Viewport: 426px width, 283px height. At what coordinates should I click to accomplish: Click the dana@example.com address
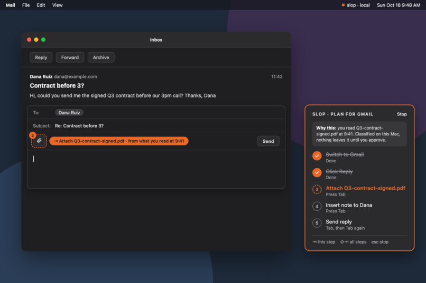pos(75,76)
